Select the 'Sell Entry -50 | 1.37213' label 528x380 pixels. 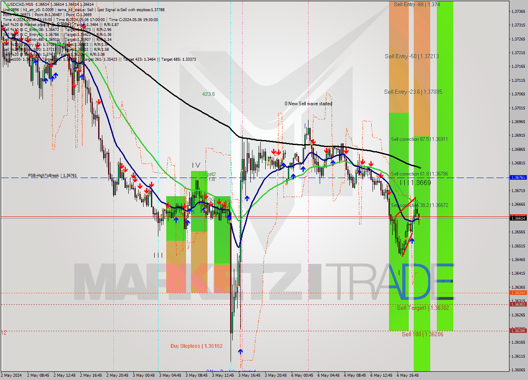point(412,56)
